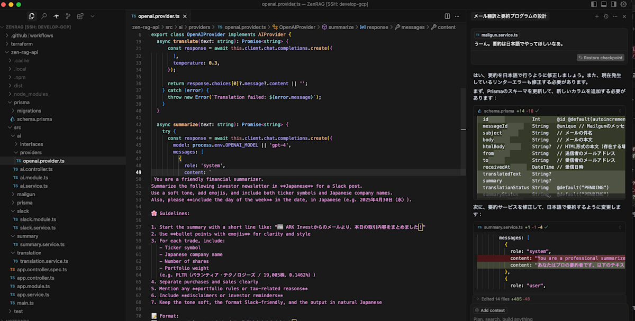Click Add context button
The width and height of the screenshot is (635, 321).
coord(489,310)
